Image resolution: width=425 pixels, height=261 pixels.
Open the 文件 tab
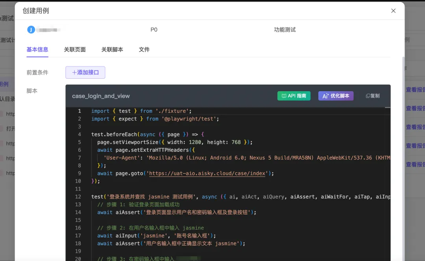pos(144,50)
